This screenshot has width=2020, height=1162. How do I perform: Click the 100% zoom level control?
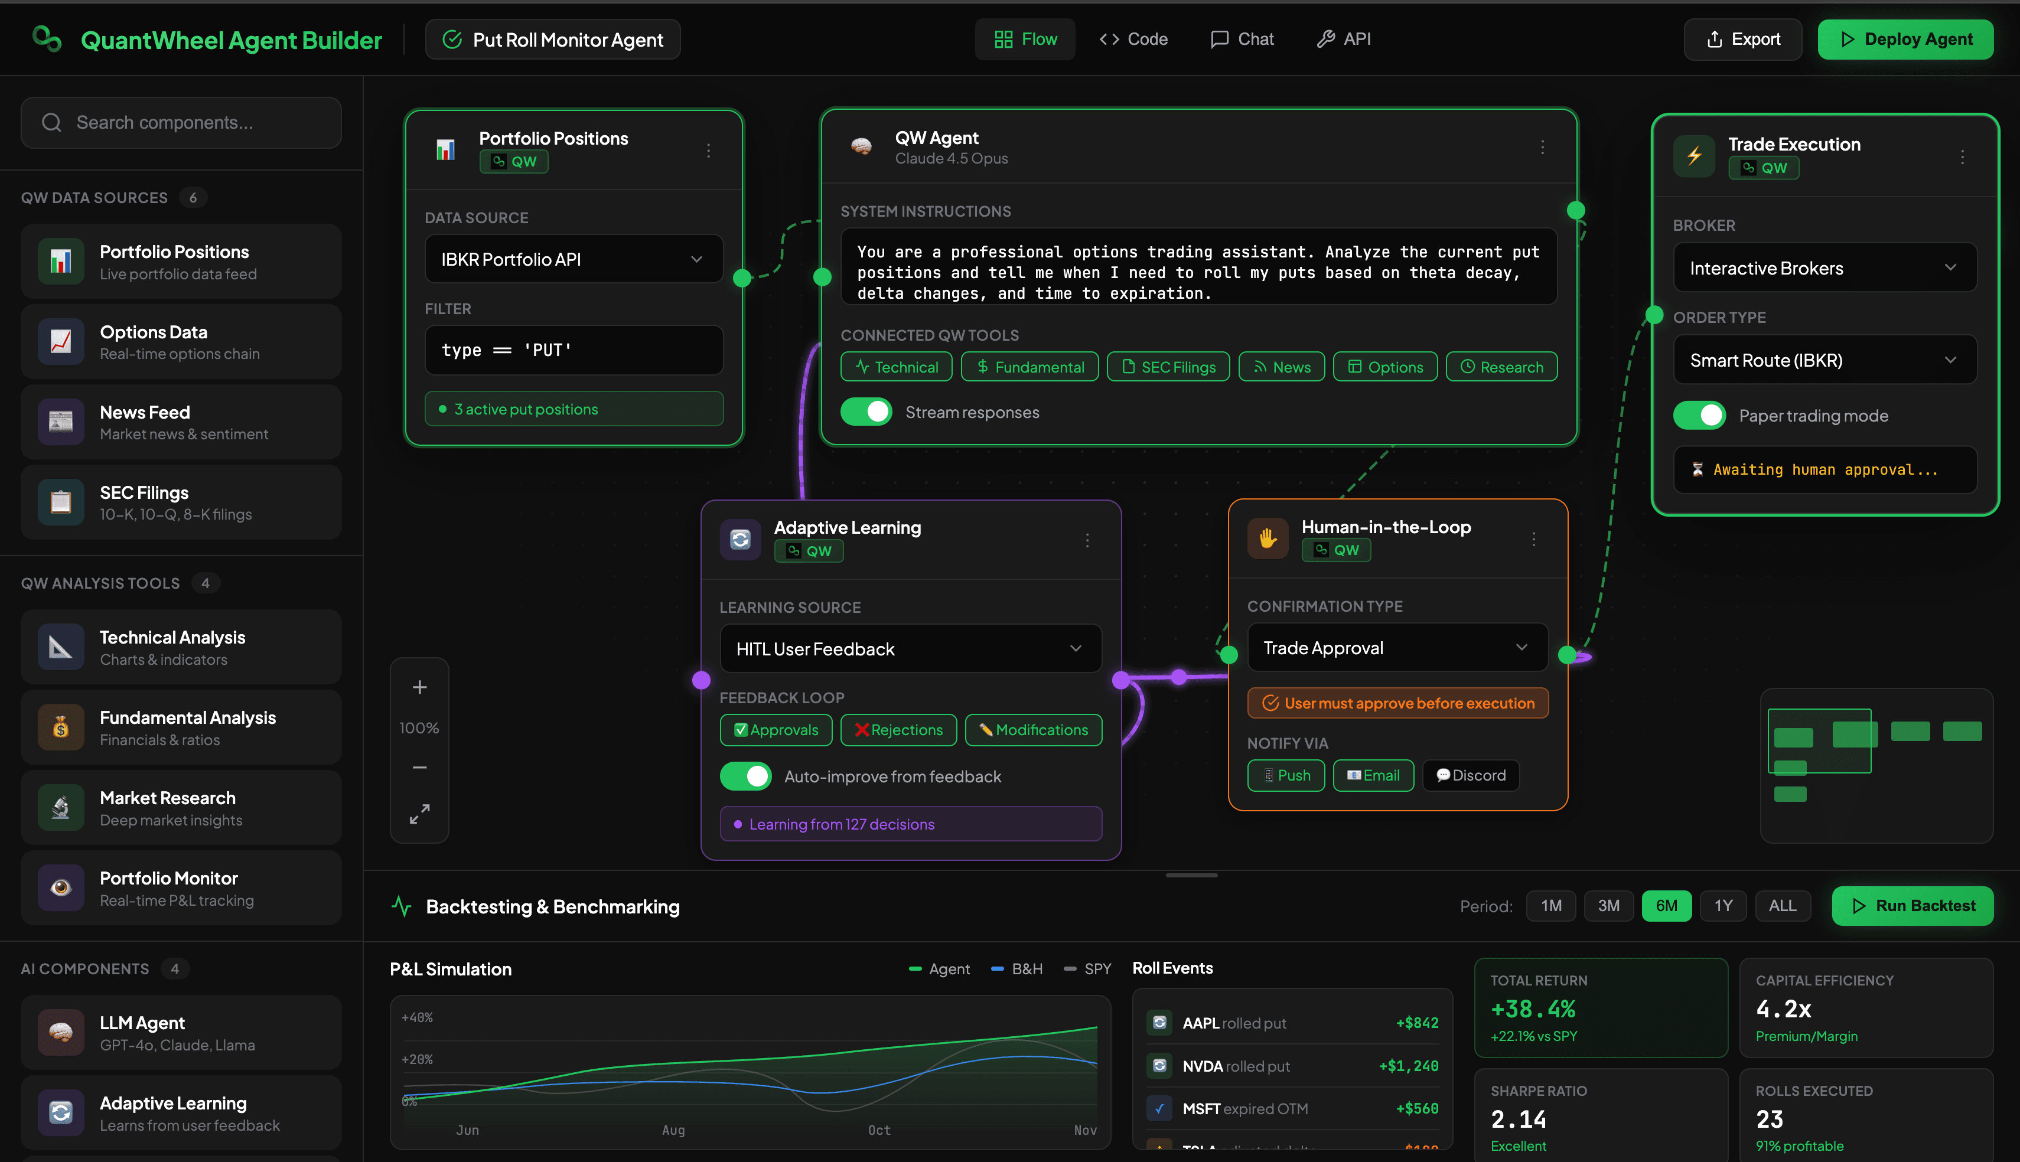(419, 727)
